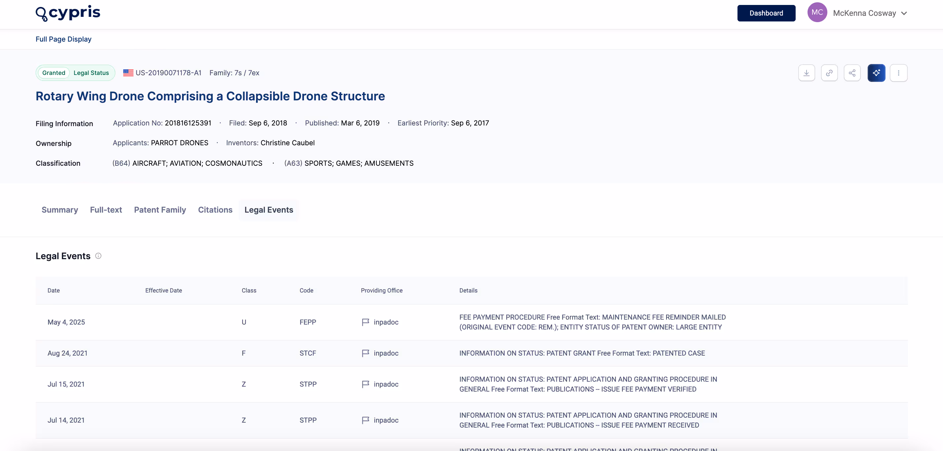Open the share icon button
Viewport: 943px width, 451px height.
[x=852, y=73]
